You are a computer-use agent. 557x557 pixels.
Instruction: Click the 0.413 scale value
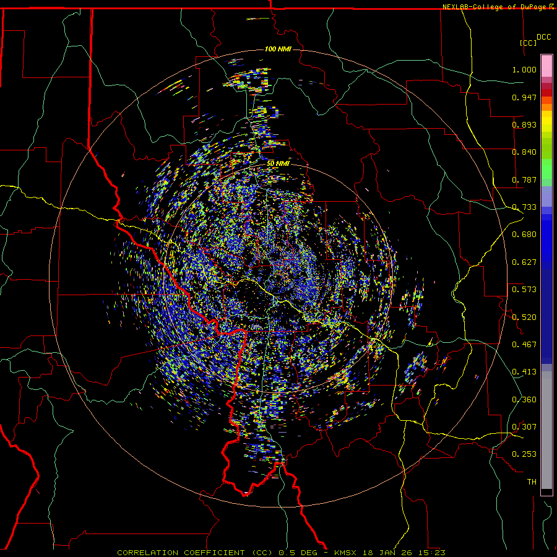[524, 372]
